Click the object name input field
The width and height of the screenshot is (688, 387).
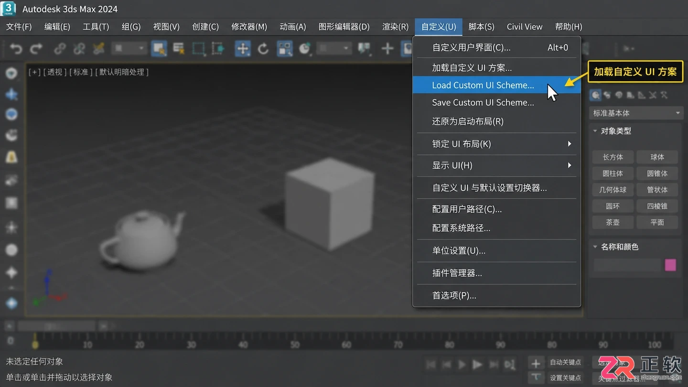628,265
